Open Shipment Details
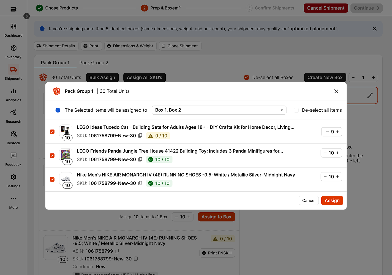Image resolution: width=392 pixels, height=275 pixels. click(56, 46)
